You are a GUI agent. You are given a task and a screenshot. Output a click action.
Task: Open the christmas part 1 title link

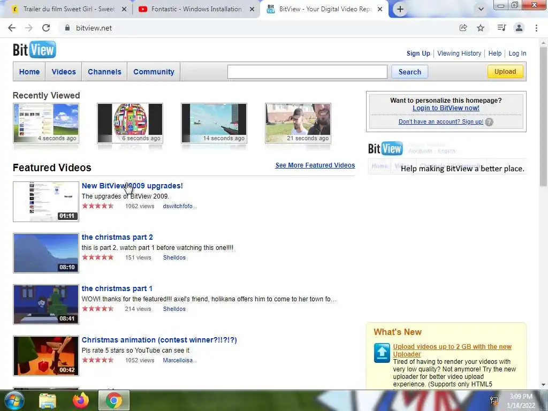click(x=117, y=288)
